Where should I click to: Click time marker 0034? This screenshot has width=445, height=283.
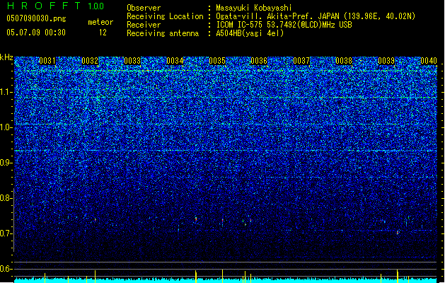tap(175, 61)
